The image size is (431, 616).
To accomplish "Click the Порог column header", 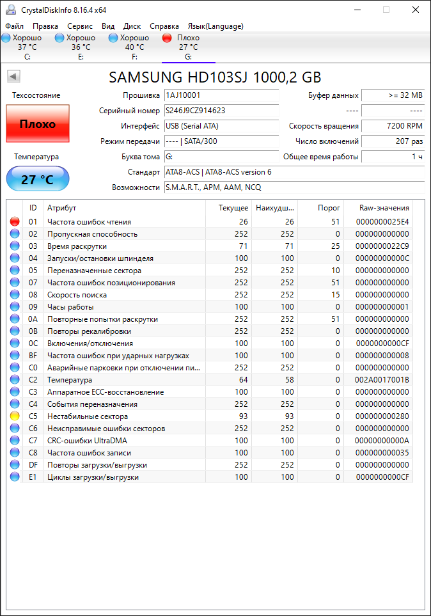I will coord(320,208).
